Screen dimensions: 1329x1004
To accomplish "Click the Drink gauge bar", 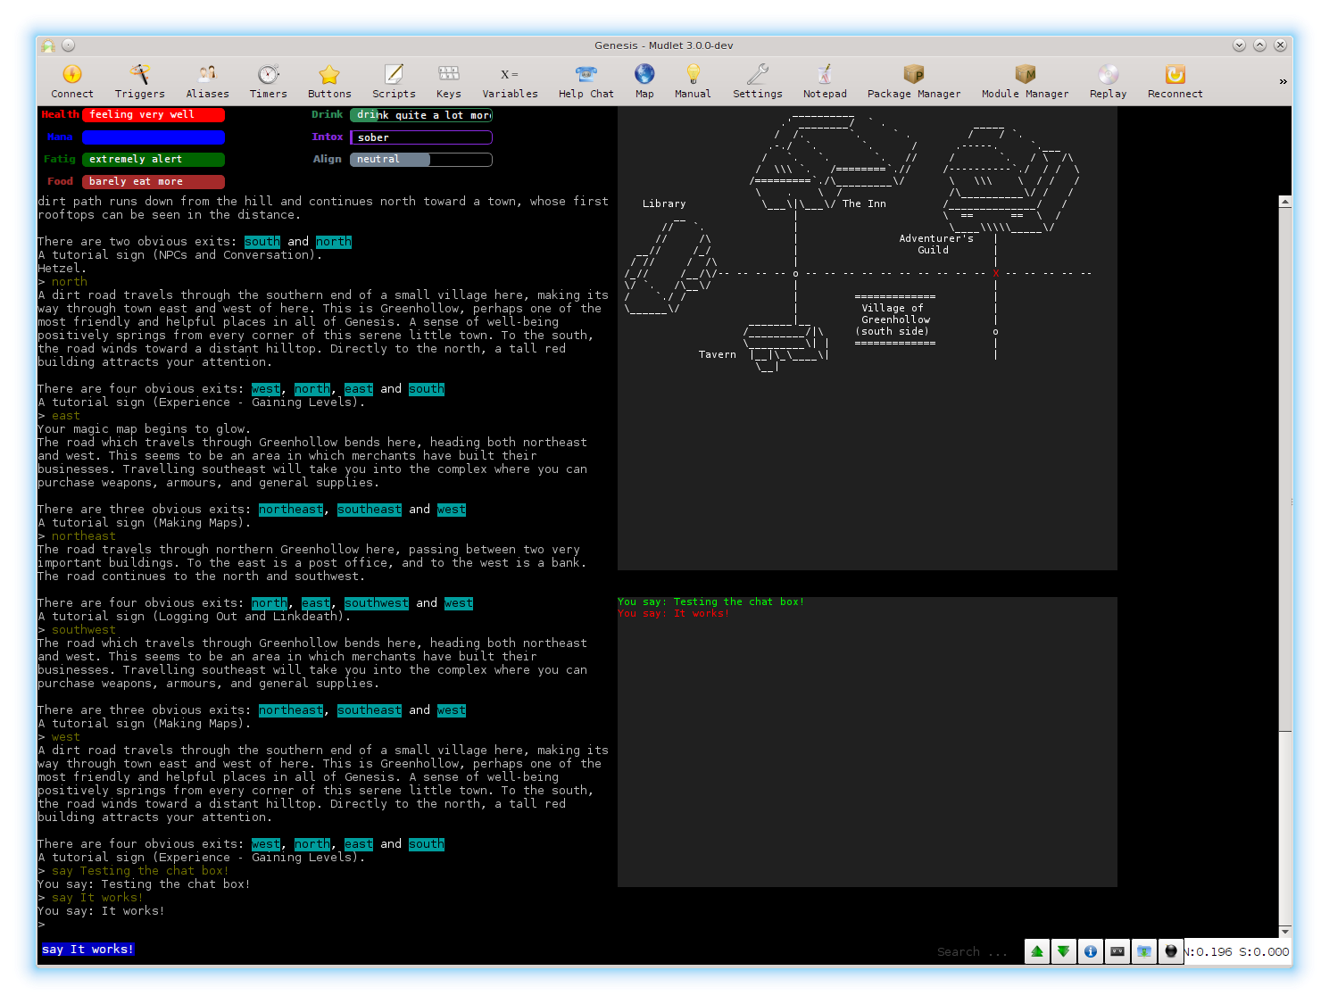I will pyautogui.click(x=421, y=115).
